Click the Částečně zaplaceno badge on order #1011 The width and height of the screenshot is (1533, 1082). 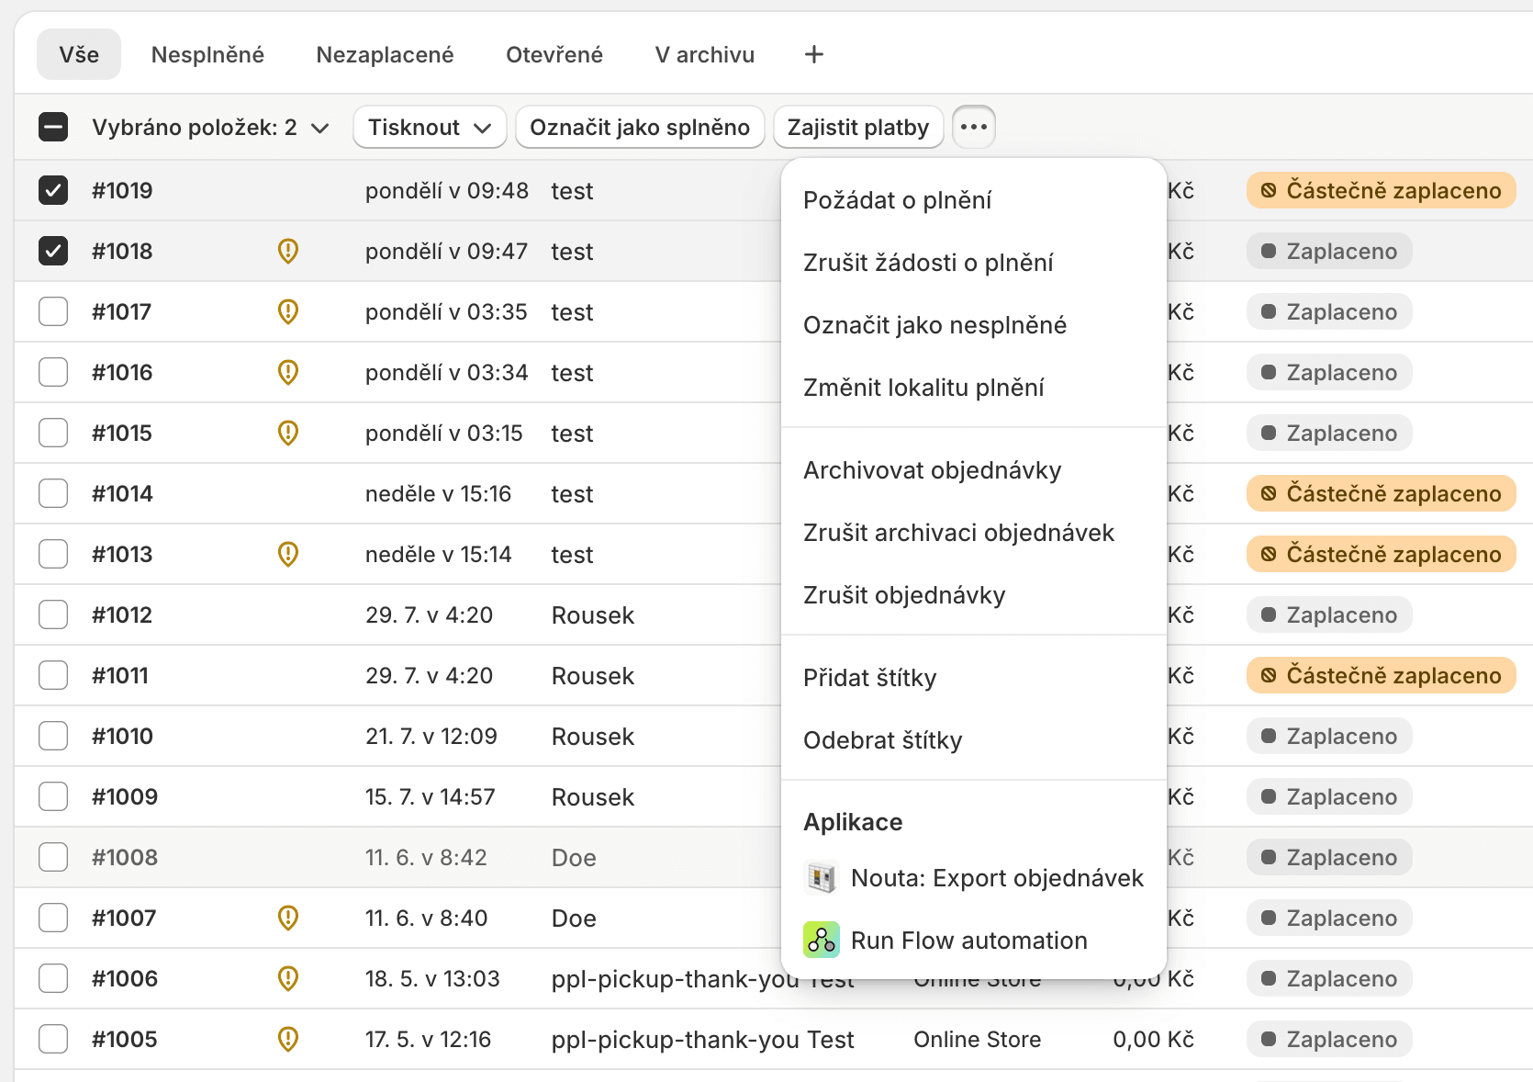pyautogui.click(x=1381, y=675)
